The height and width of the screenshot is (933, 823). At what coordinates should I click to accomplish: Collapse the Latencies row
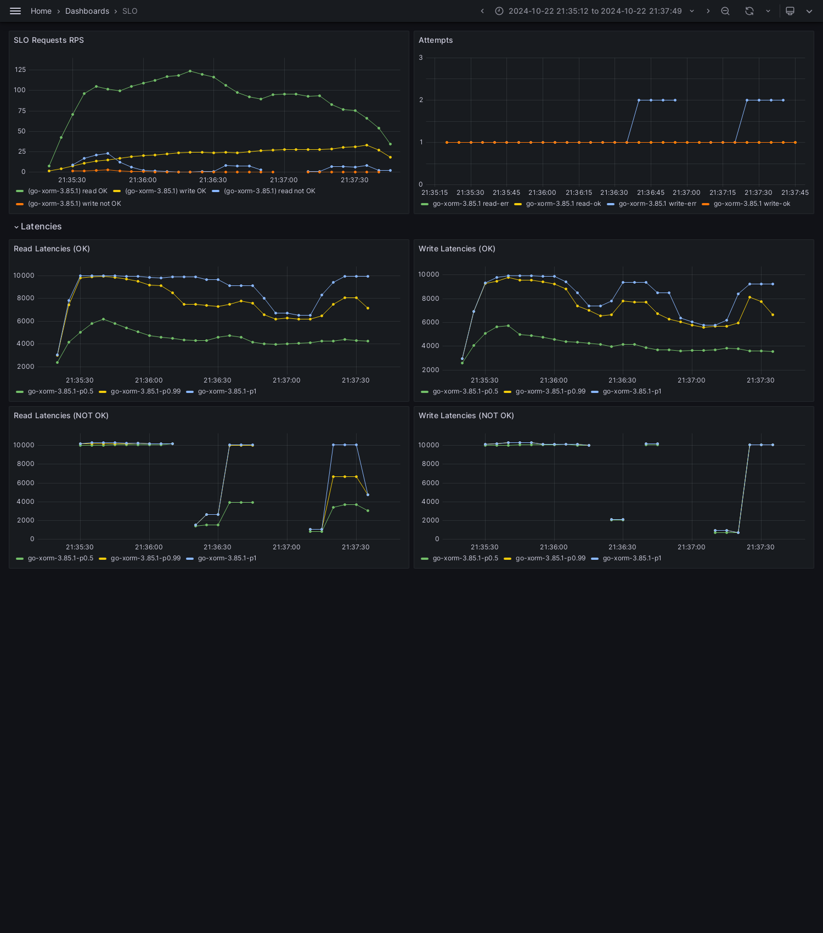click(37, 227)
